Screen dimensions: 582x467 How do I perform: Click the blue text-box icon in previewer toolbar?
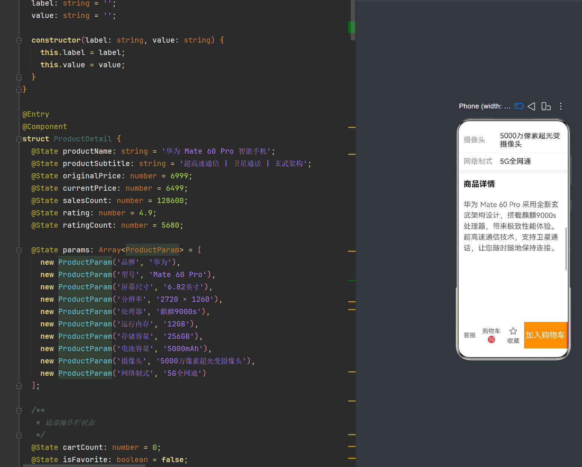(x=519, y=106)
